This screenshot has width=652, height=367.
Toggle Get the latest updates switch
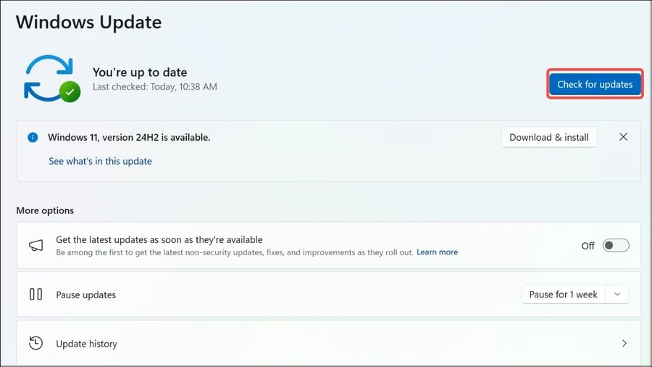point(616,245)
